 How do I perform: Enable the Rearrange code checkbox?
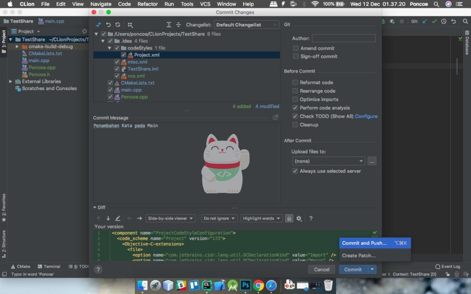tap(295, 90)
